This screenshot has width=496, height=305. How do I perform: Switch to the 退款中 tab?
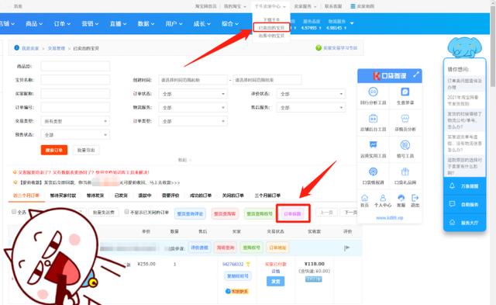click(145, 196)
